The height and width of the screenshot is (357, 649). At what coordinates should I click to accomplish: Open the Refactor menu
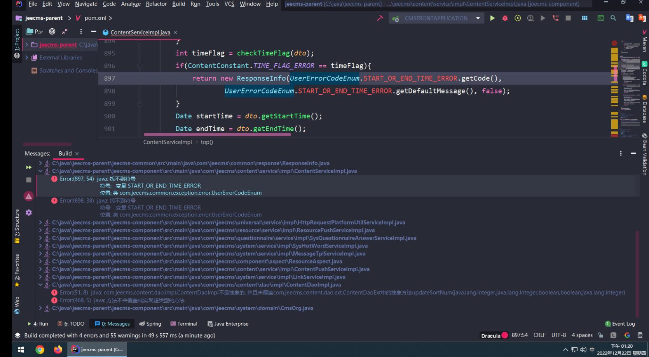pyautogui.click(x=156, y=4)
